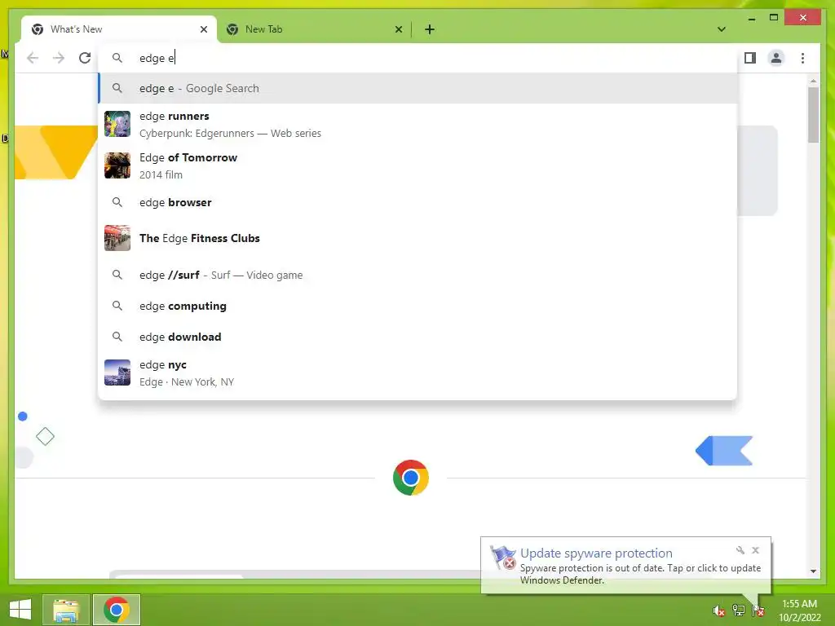Open notification options wrench icon
The image size is (835, 626).
[x=740, y=550]
